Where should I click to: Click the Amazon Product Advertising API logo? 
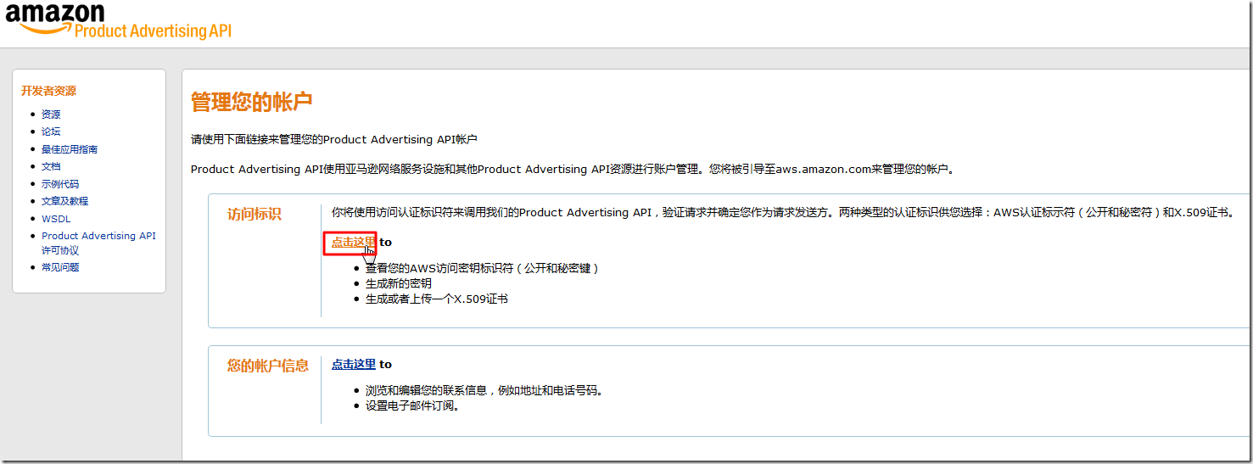[x=118, y=20]
